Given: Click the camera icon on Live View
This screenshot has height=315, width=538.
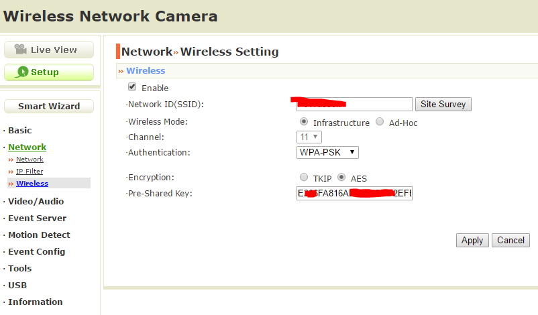Looking at the screenshot, I should pos(20,50).
